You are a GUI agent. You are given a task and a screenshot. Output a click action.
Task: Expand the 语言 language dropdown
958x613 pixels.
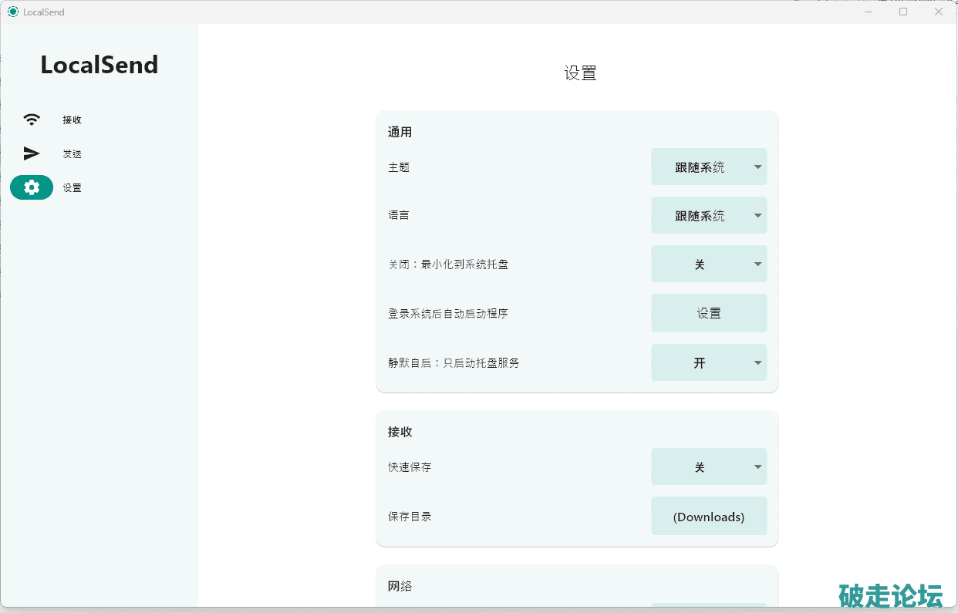coord(708,216)
